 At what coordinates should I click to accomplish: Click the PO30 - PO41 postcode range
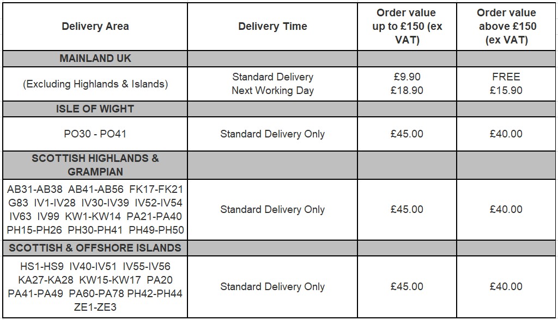(x=95, y=134)
